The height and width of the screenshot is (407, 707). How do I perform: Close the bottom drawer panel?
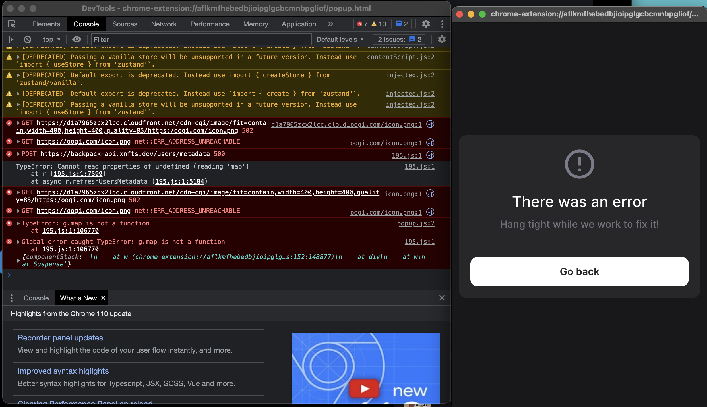tap(442, 298)
